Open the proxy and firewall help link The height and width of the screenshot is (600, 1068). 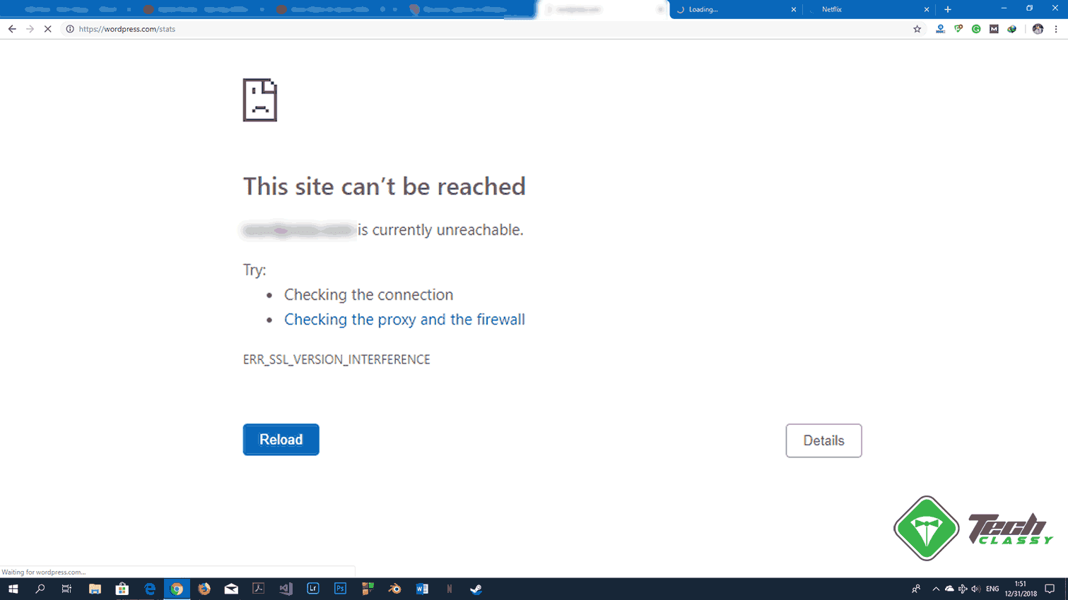pyautogui.click(x=404, y=319)
